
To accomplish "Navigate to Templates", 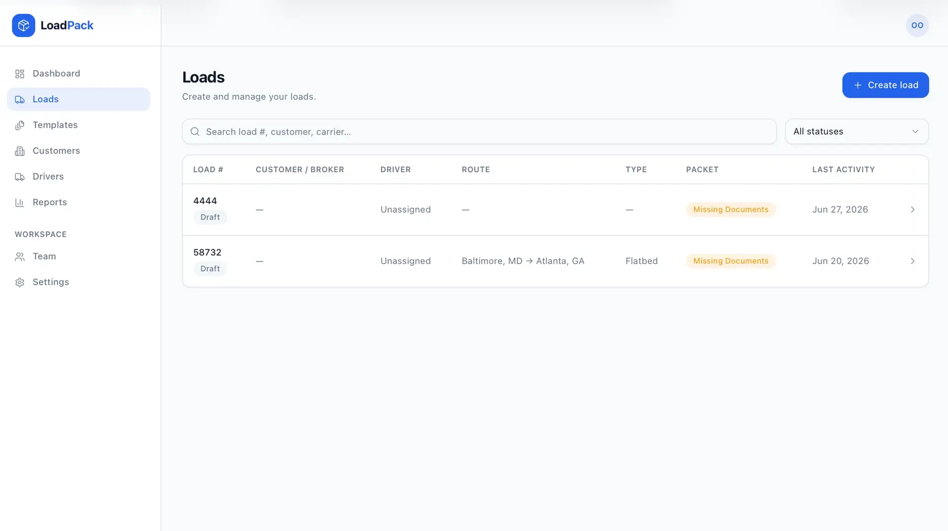I will coord(79,125).
